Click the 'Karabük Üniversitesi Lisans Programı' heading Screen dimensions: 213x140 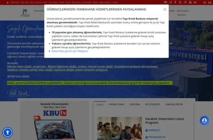[x=164, y=121]
